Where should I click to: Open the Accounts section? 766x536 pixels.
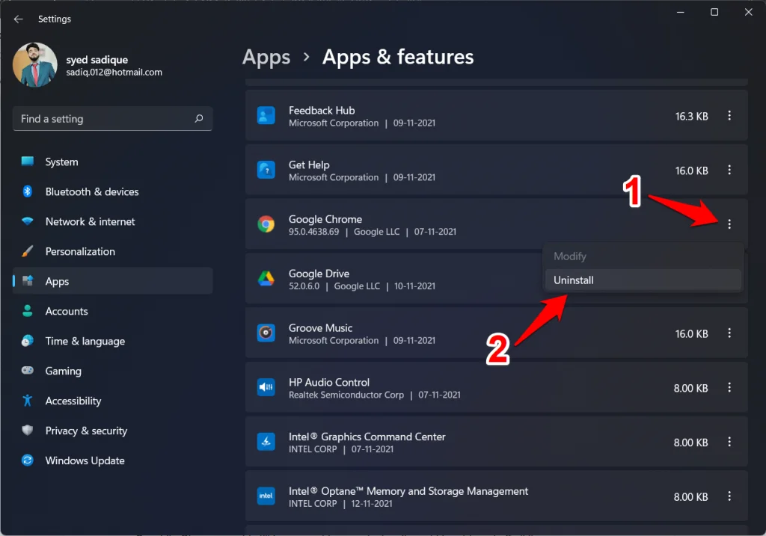[x=112, y=311]
